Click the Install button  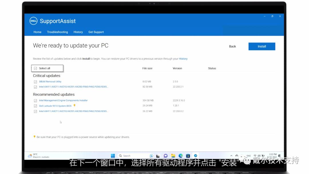coord(262,46)
